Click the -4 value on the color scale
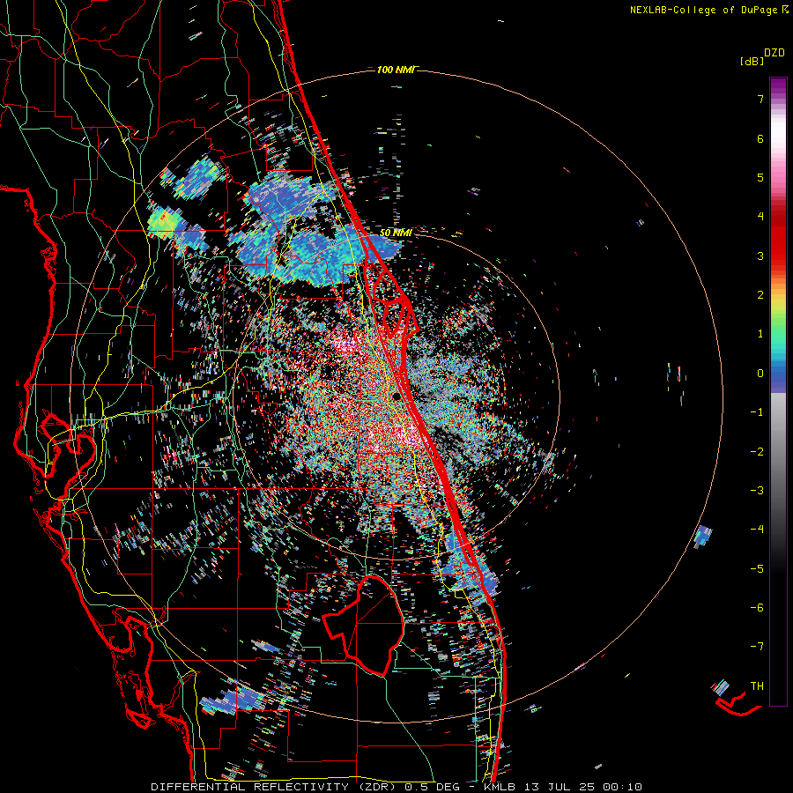This screenshot has height=793, width=793. (x=757, y=530)
